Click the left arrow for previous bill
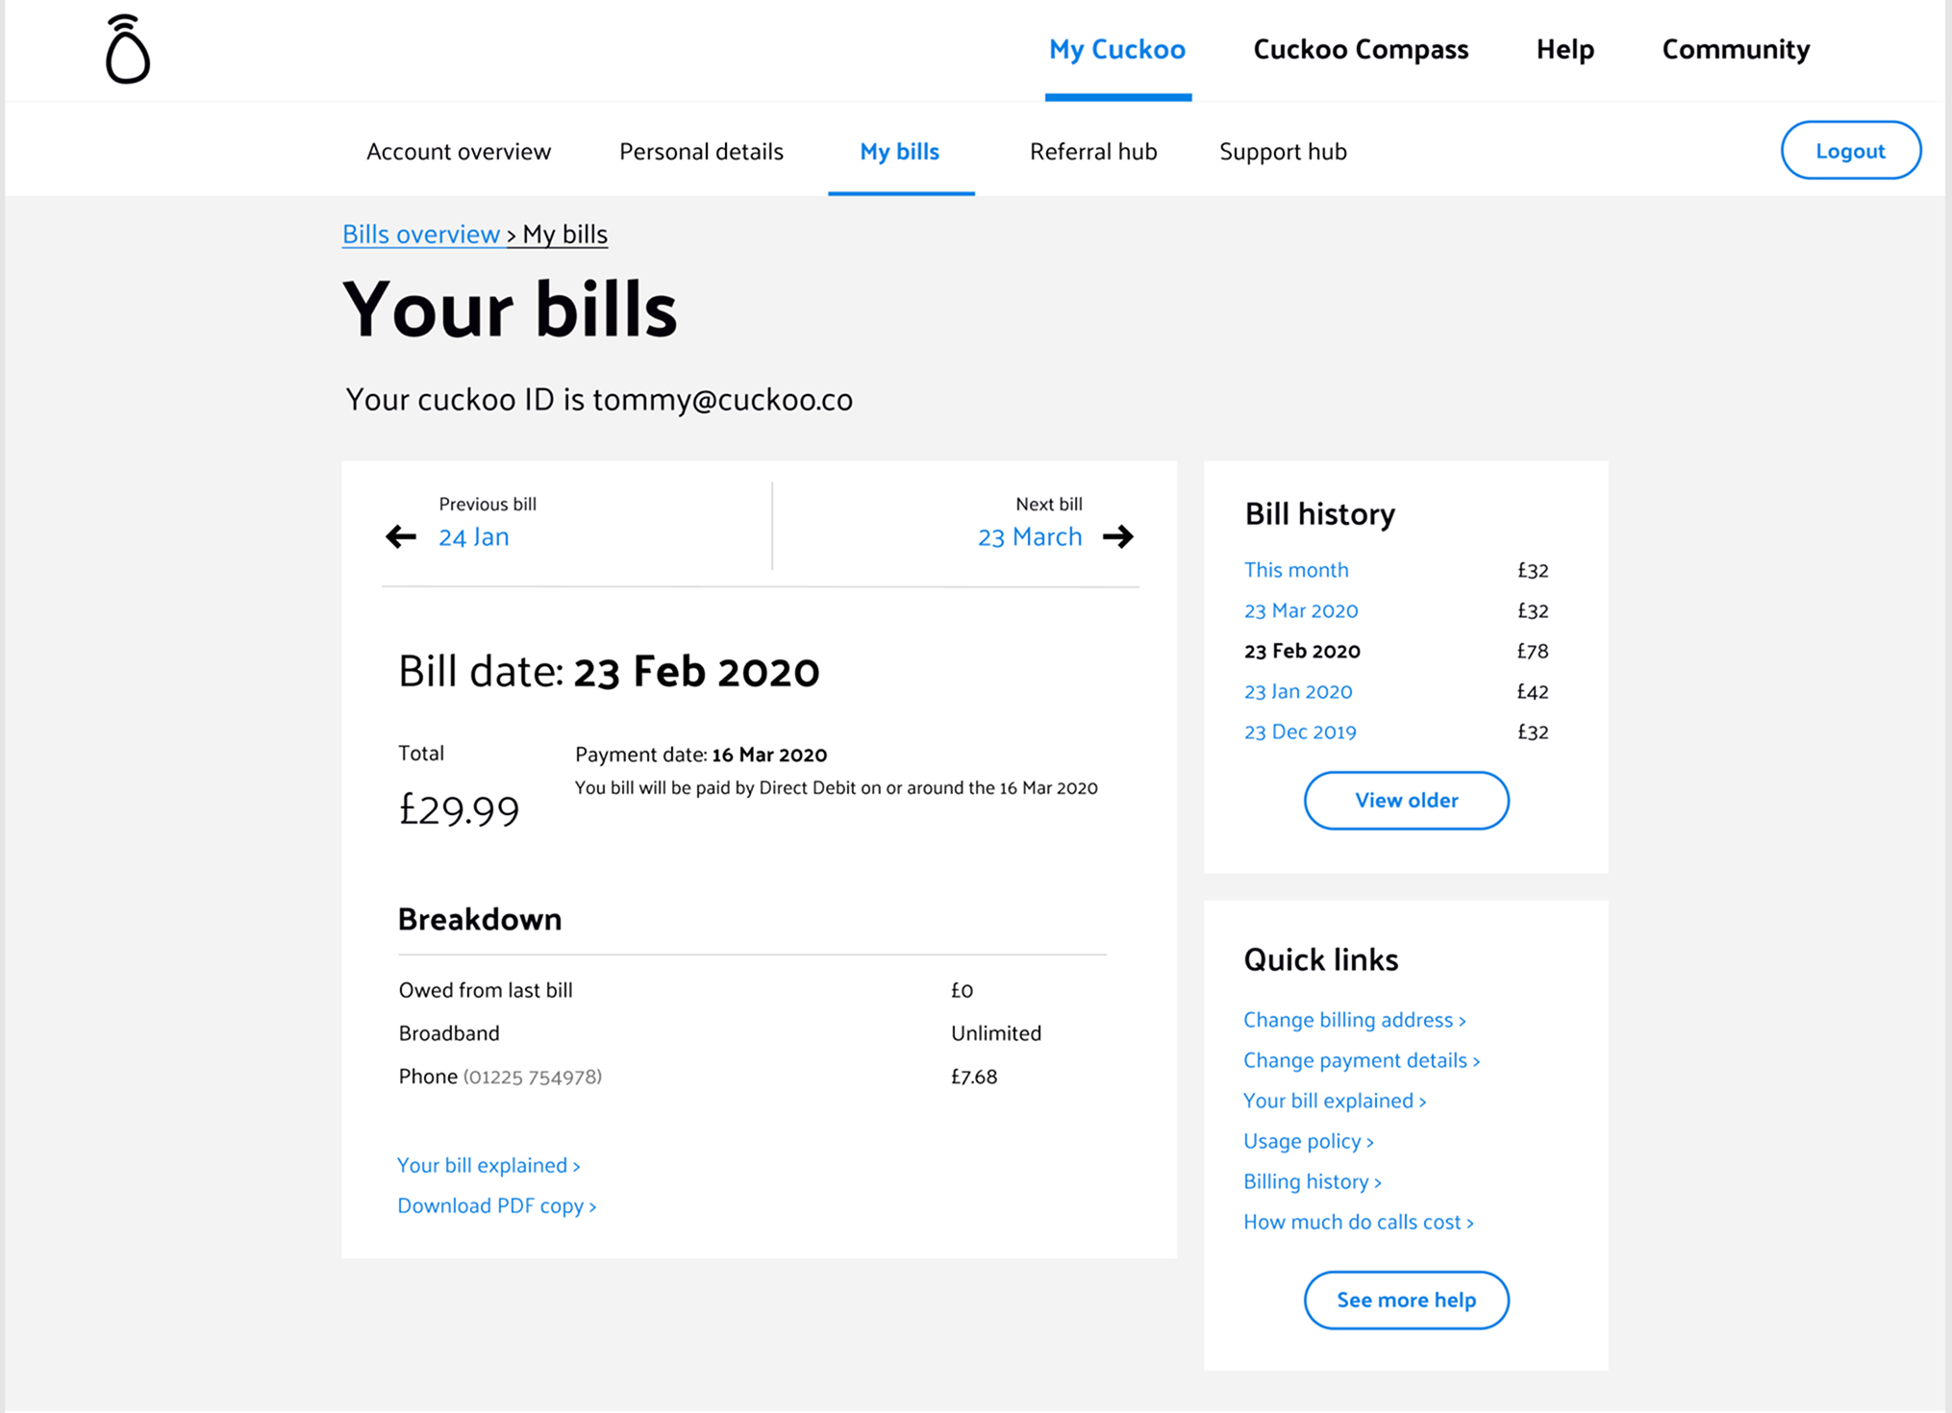The image size is (1952, 1413). (401, 536)
